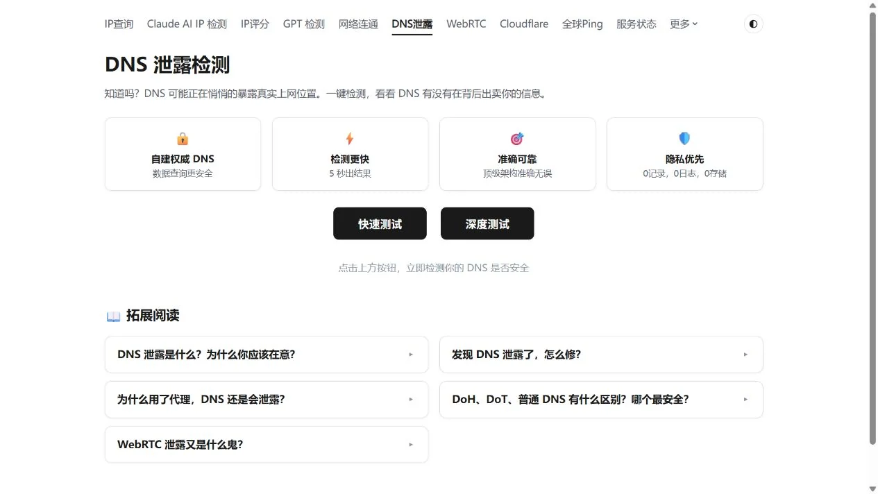Expand 'DoH、DoT、普通 DNS 有什么区别？'
Image resolution: width=878 pixels, height=494 pixels.
(x=601, y=400)
